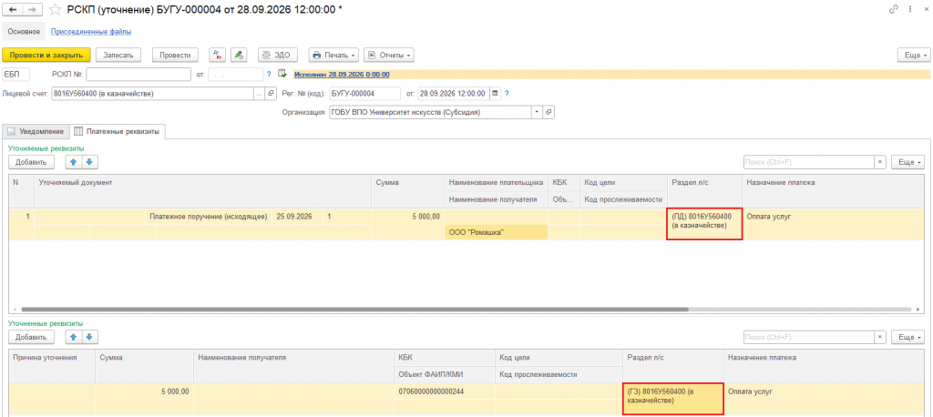933x417 pixels.
Task: Open the Печать dropdown
Action: (x=333, y=55)
